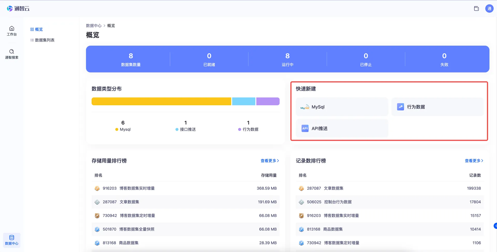
Task: Select the 数据中心 database icon
Action: click(x=12, y=237)
